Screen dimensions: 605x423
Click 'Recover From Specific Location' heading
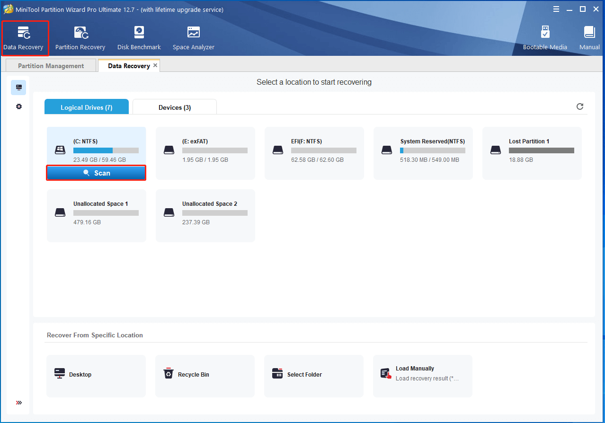click(95, 335)
